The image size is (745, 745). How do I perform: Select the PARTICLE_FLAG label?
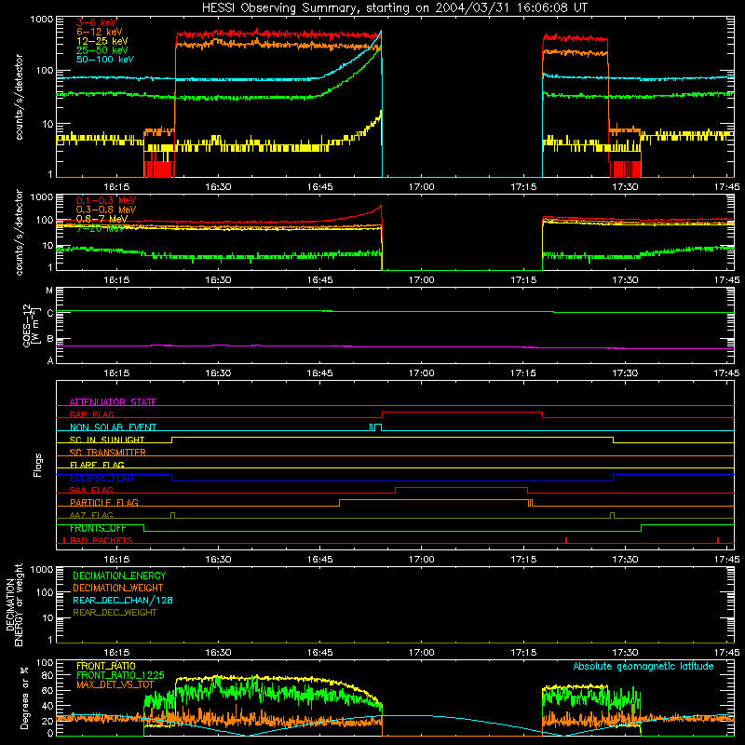coord(104,502)
